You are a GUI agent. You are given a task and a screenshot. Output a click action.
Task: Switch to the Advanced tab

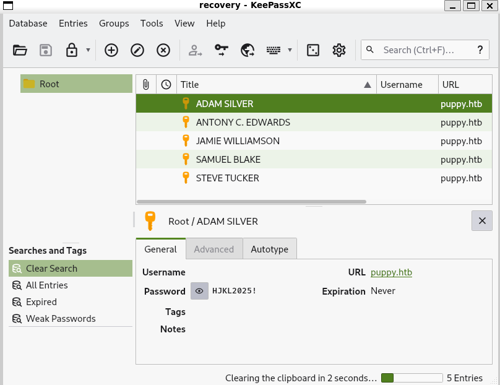(x=214, y=249)
